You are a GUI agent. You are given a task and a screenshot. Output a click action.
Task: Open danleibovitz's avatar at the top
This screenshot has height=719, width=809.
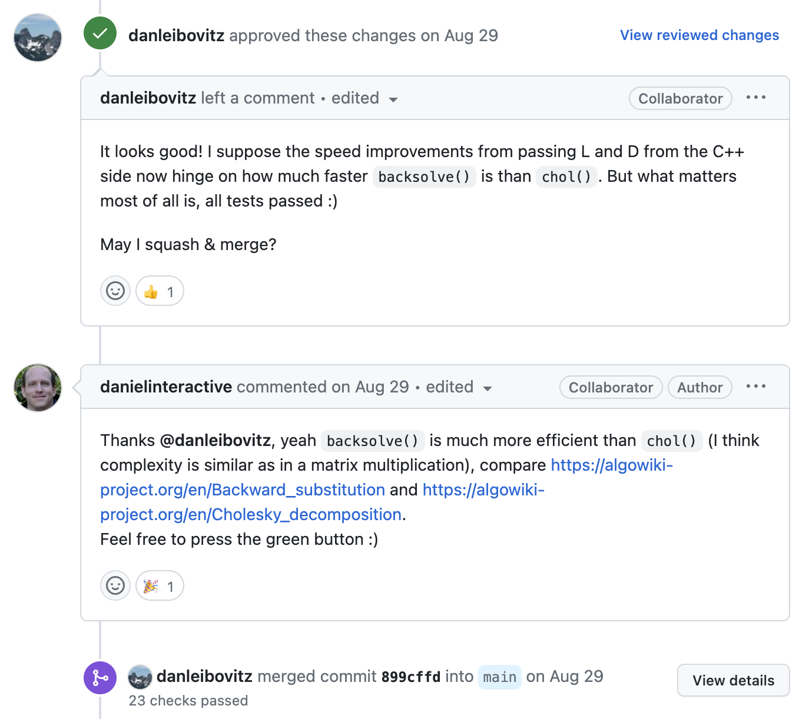click(38, 38)
